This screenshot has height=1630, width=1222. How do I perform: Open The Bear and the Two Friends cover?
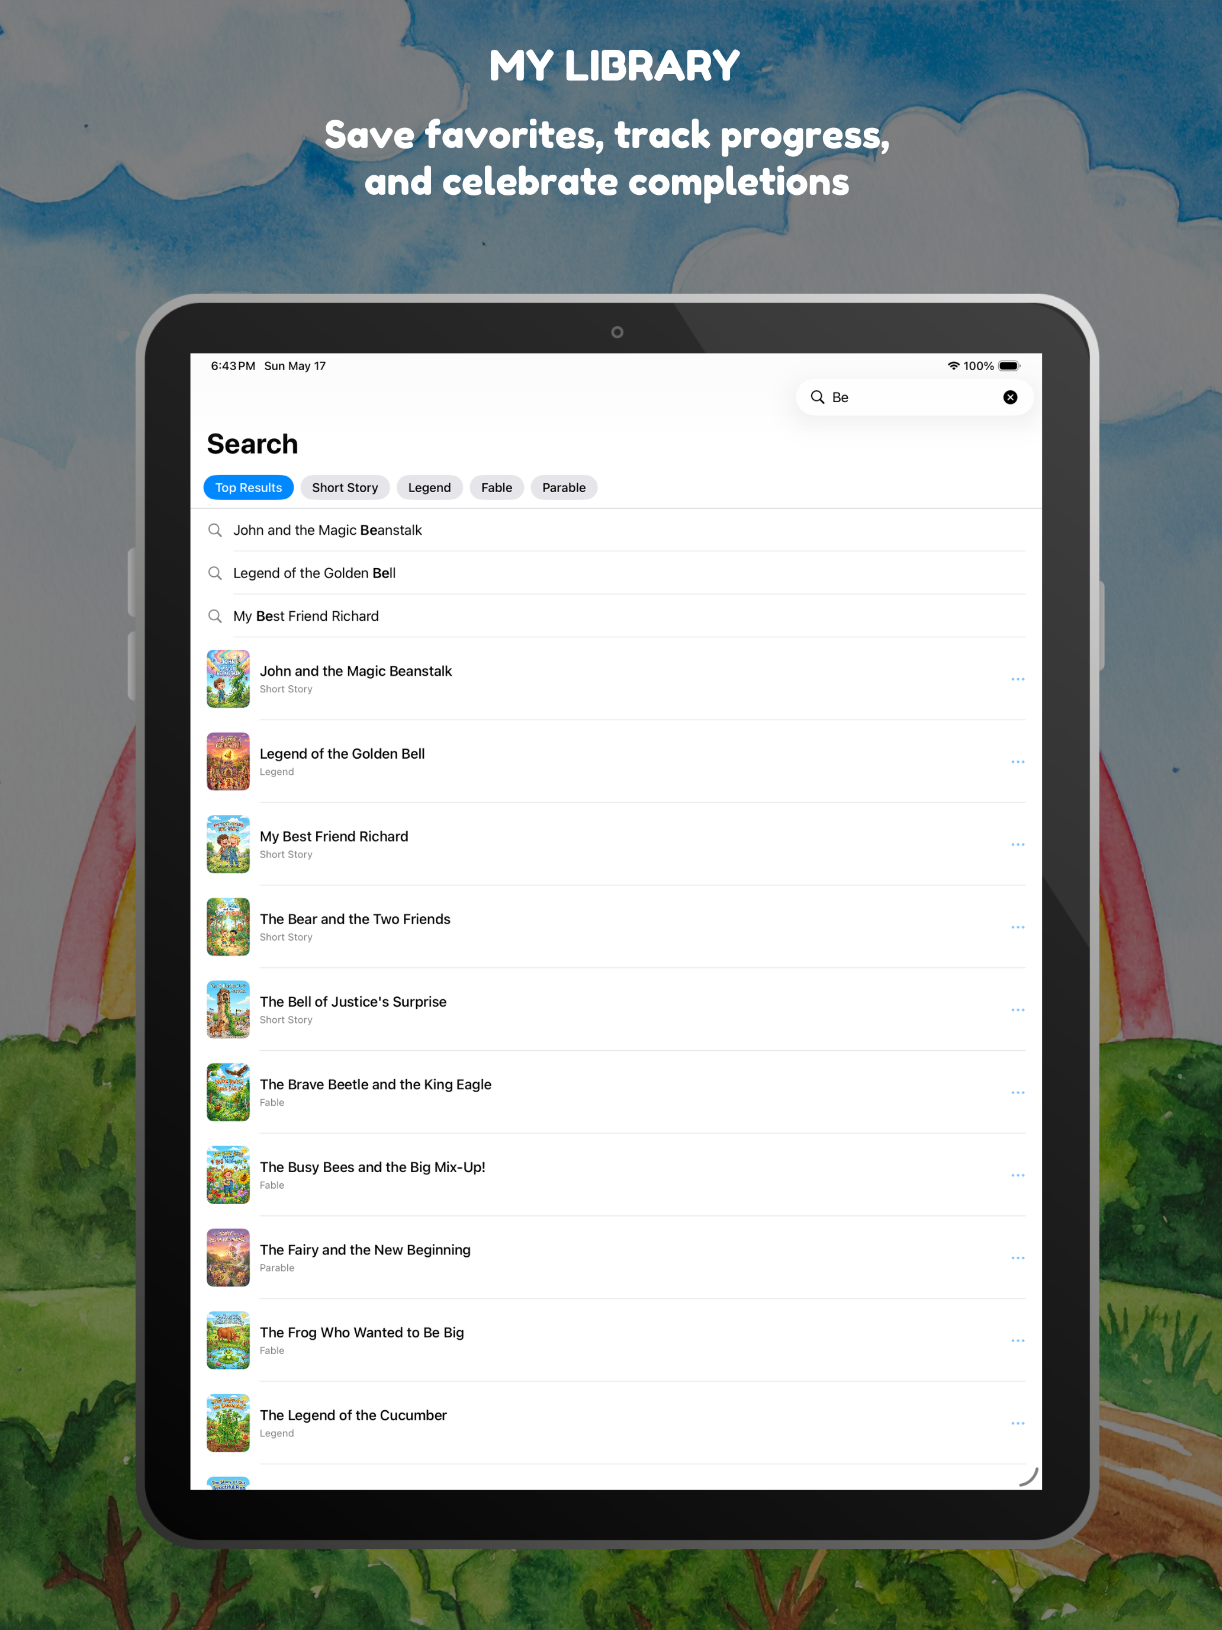(227, 927)
